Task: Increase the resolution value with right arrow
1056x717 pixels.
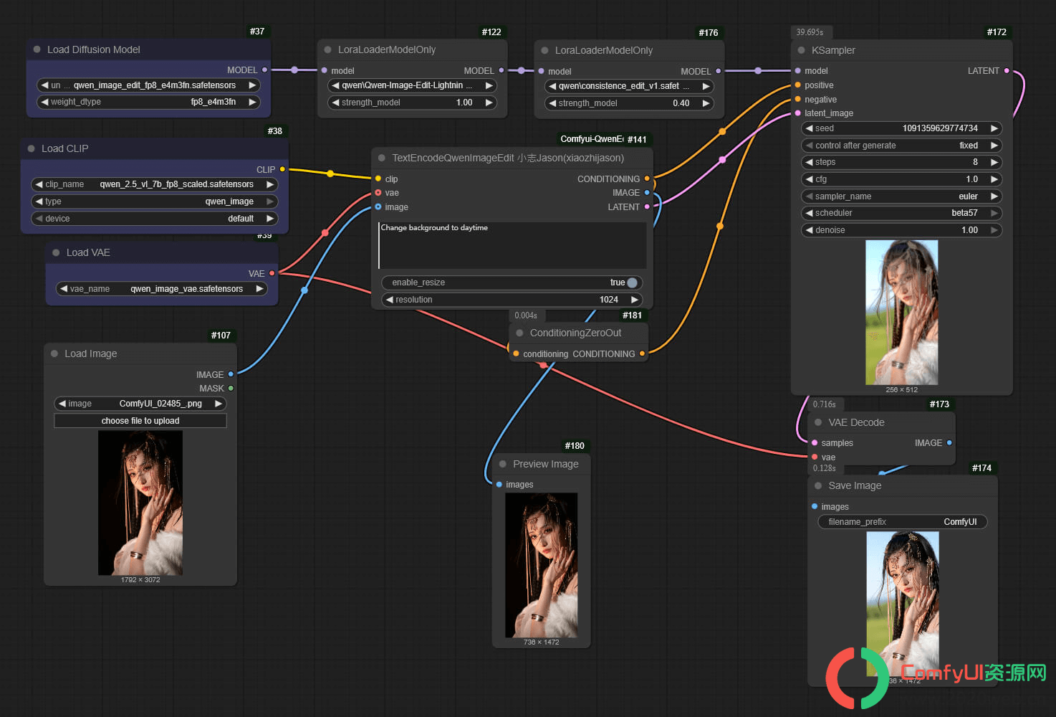Action: click(x=634, y=300)
